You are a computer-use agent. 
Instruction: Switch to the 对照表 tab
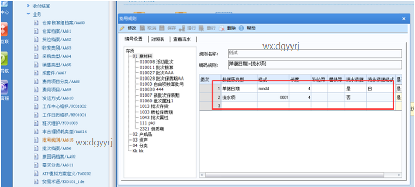tap(158, 39)
